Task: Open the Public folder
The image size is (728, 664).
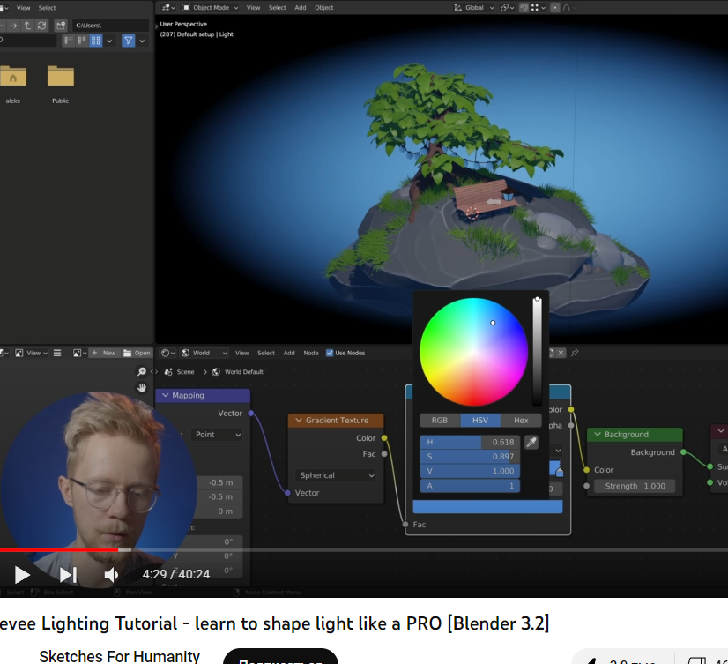Action: [60, 84]
